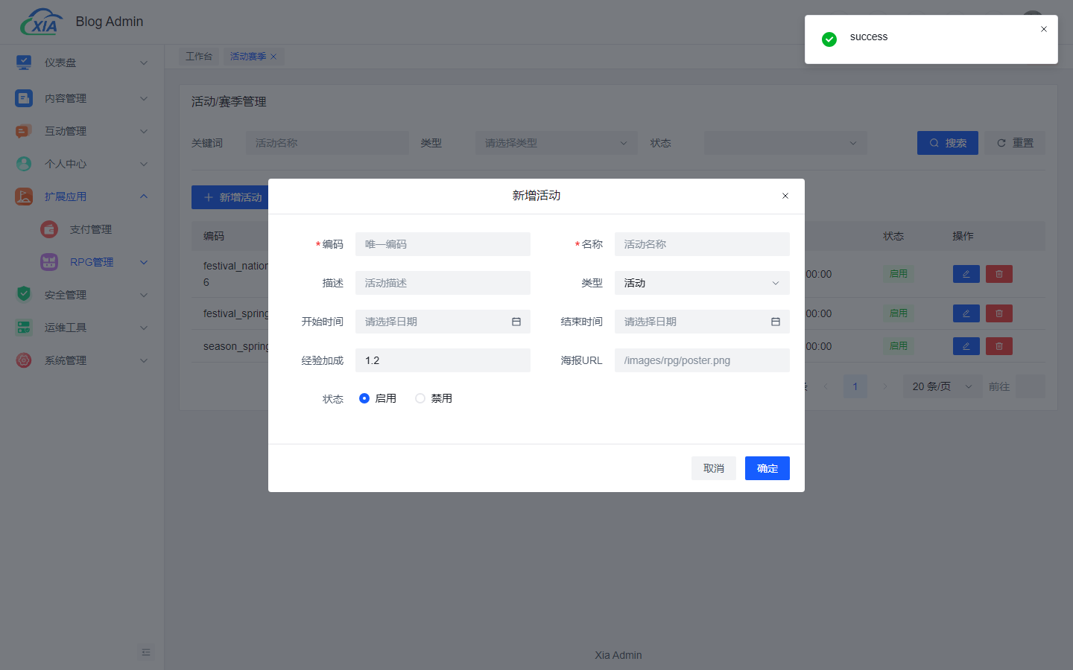Go to next page arrow
The width and height of the screenshot is (1073, 670).
[x=885, y=386]
